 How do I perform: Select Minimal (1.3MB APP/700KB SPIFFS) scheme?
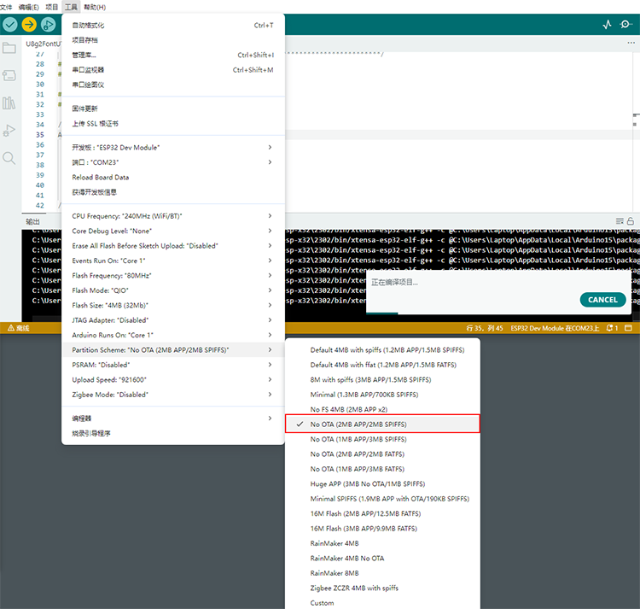pyautogui.click(x=382, y=395)
